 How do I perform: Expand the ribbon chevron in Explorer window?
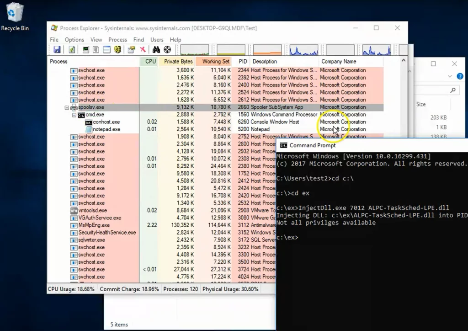point(450,76)
